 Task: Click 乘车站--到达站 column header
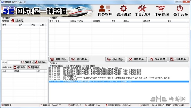(x=81, y=21)
